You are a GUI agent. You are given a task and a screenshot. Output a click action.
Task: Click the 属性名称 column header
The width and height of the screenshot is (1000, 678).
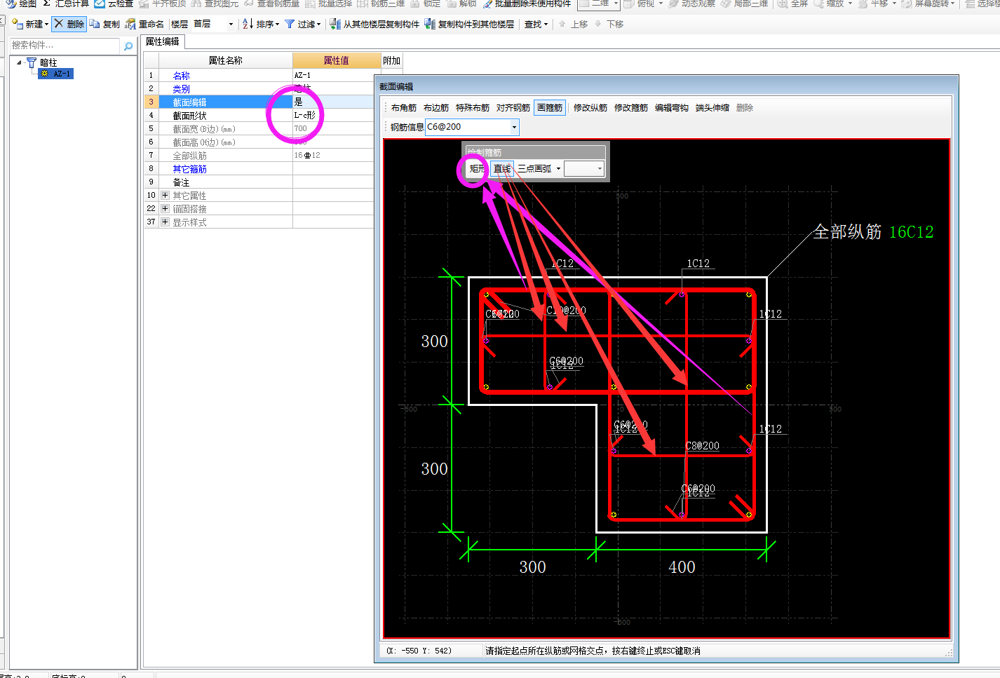coord(225,60)
